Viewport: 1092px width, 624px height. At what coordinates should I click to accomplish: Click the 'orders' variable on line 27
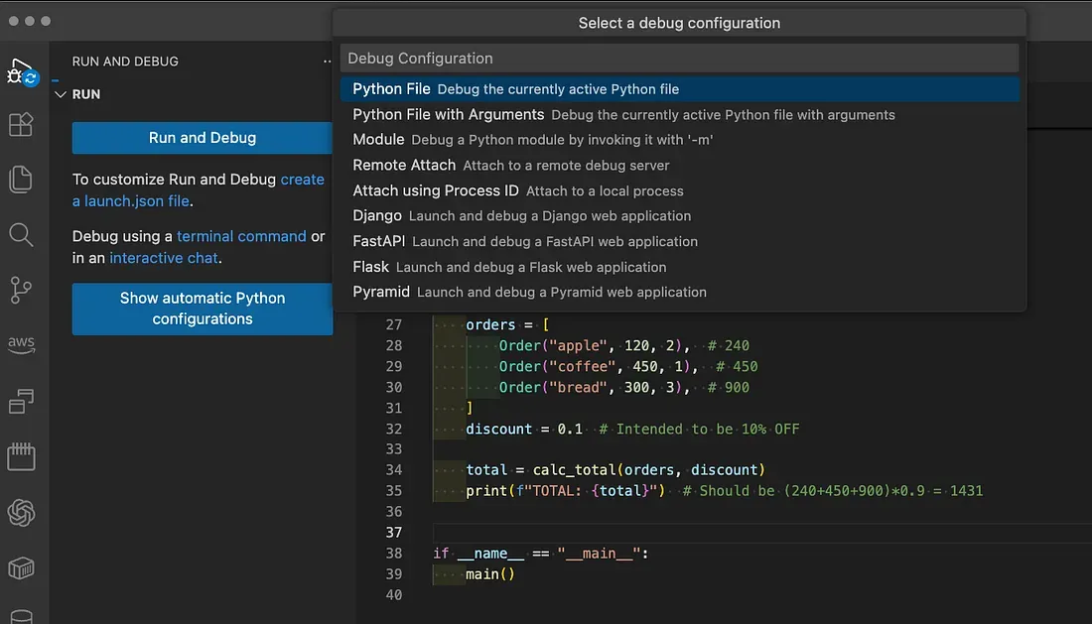[x=490, y=324]
